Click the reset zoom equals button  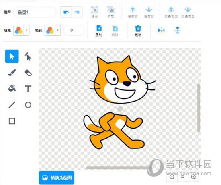(182, 177)
